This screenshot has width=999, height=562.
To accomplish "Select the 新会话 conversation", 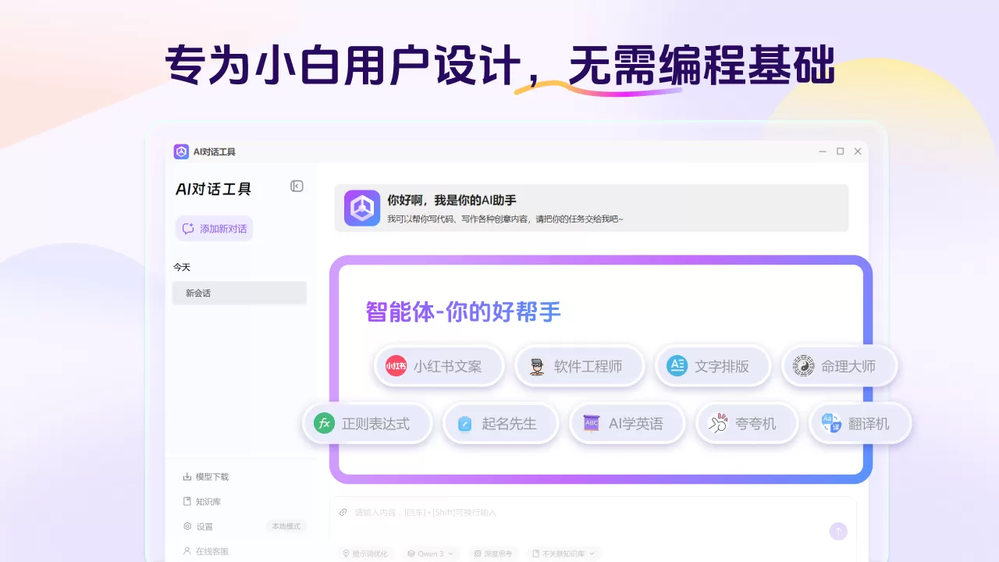I will pos(240,293).
